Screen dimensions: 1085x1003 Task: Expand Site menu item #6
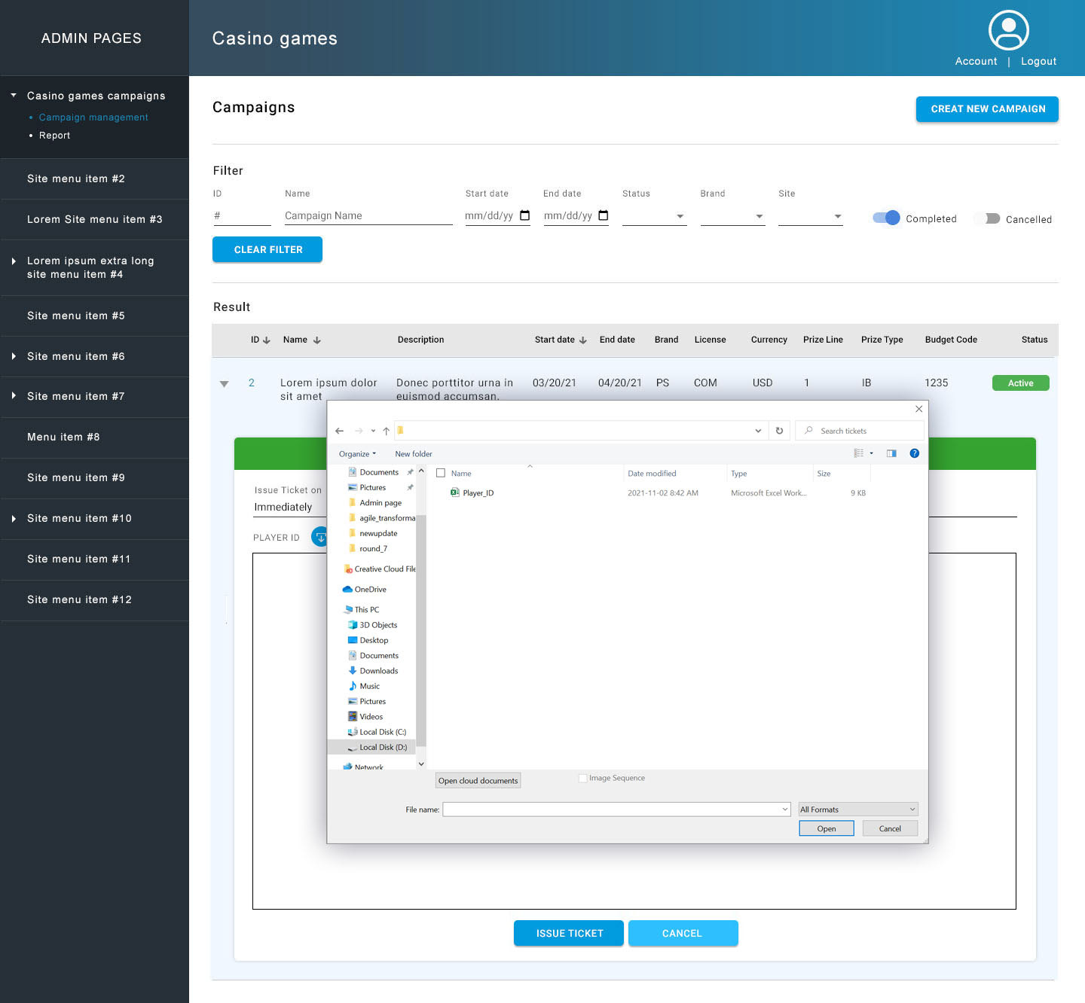click(x=14, y=356)
